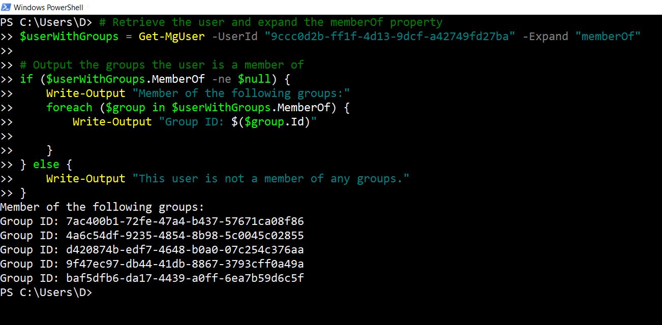Click the "memberOf" string after -Expand
This screenshot has width=662, height=325.
608,37
